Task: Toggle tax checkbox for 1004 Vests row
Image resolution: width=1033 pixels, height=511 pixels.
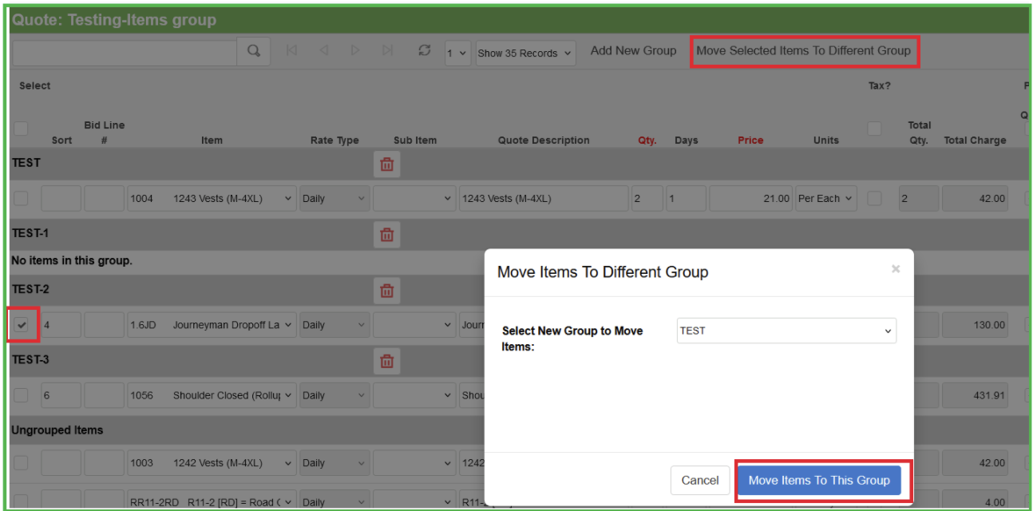Action: (x=875, y=198)
